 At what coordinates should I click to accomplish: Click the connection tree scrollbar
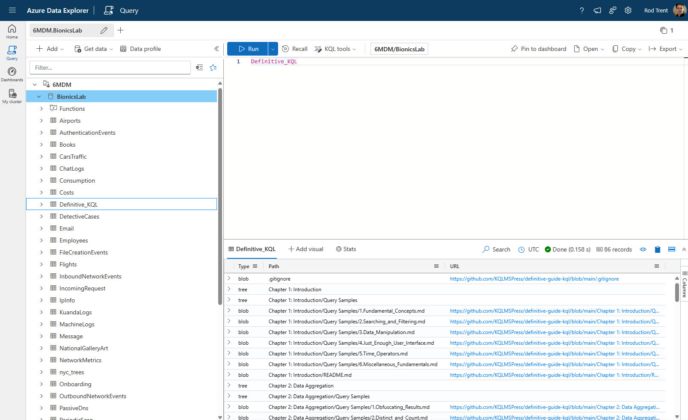point(220,197)
